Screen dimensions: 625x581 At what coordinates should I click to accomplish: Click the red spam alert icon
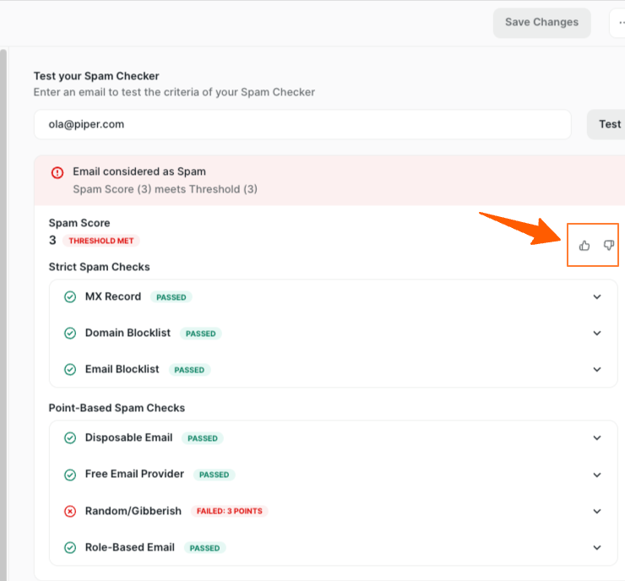click(x=57, y=172)
